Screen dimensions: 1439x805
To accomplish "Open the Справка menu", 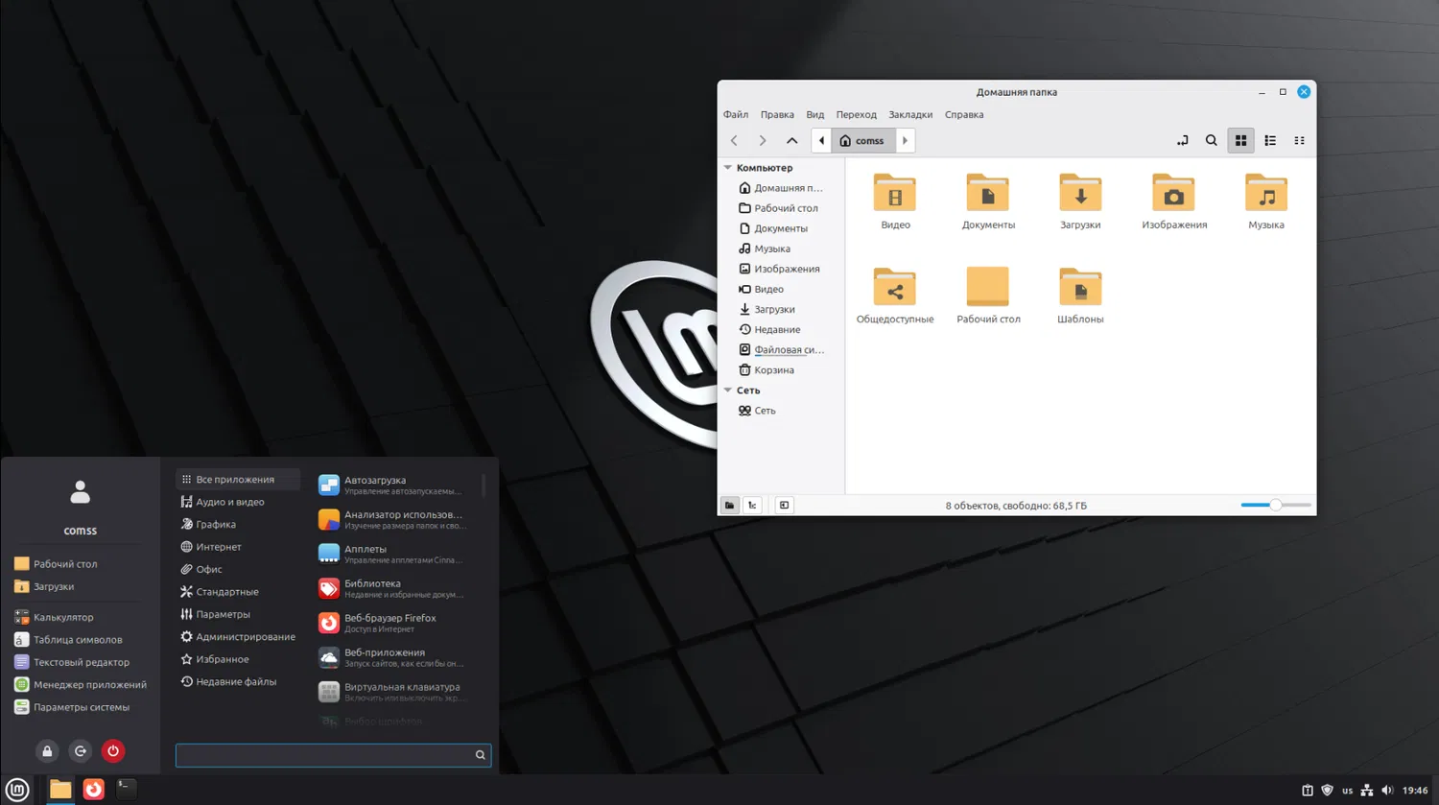I will click(964, 115).
